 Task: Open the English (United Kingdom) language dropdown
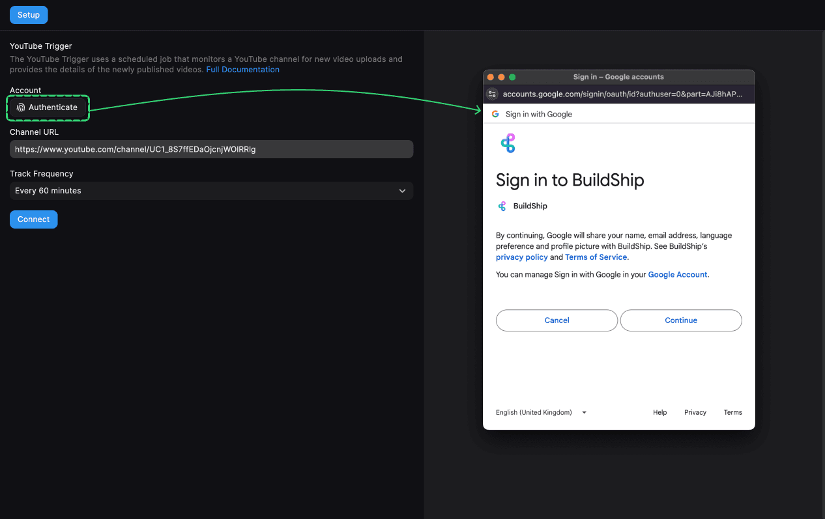coord(541,412)
